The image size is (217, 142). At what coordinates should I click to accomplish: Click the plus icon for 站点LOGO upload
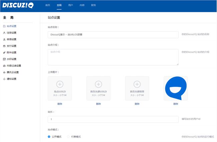point(60,84)
